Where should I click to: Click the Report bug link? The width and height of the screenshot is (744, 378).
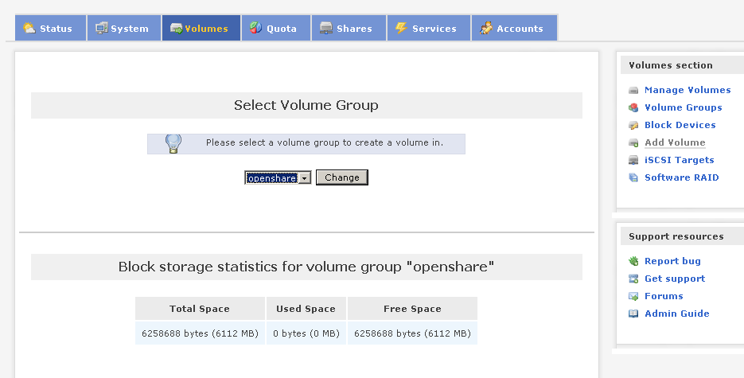click(672, 261)
